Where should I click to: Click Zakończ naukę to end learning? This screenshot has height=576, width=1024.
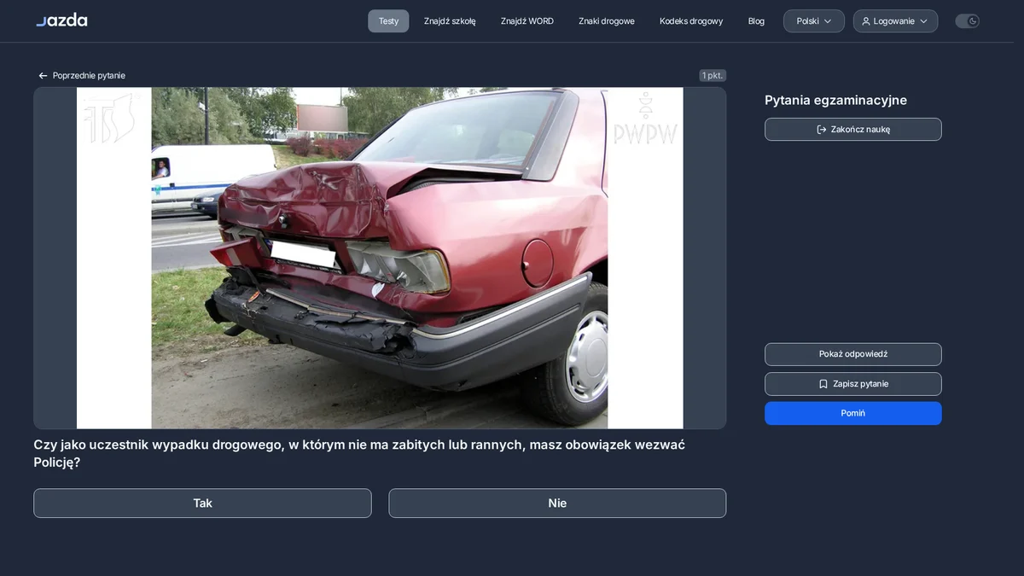(x=853, y=130)
